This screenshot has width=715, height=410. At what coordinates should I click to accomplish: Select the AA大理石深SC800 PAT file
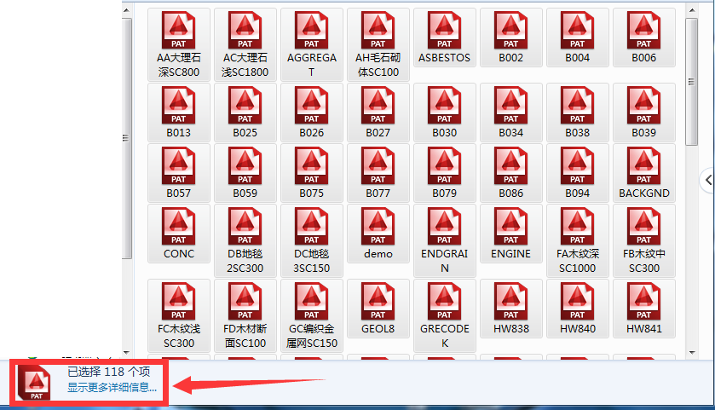[x=179, y=44]
